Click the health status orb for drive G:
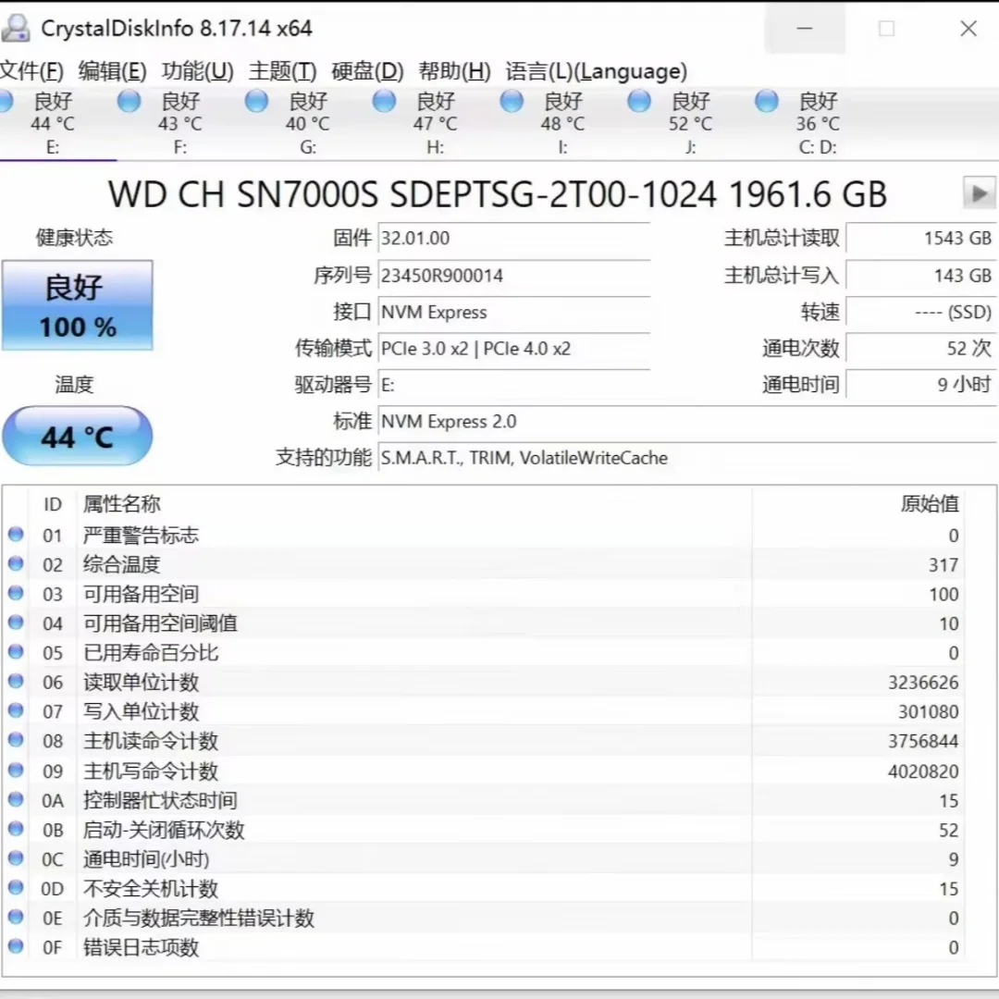This screenshot has height=999, width=999. click(257, 102)
